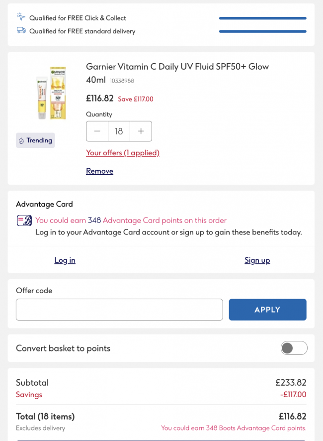This screenshot has height=441, width=323.
Task: Decrease quantity with the minus button
Action: (x=97, y=131)
